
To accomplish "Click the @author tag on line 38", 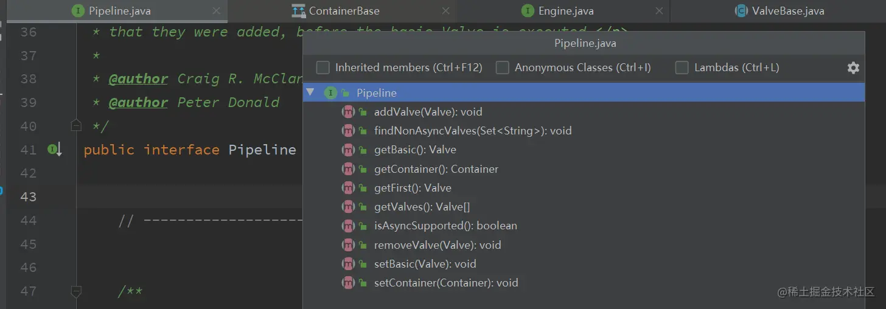I will tap(139, 79).
